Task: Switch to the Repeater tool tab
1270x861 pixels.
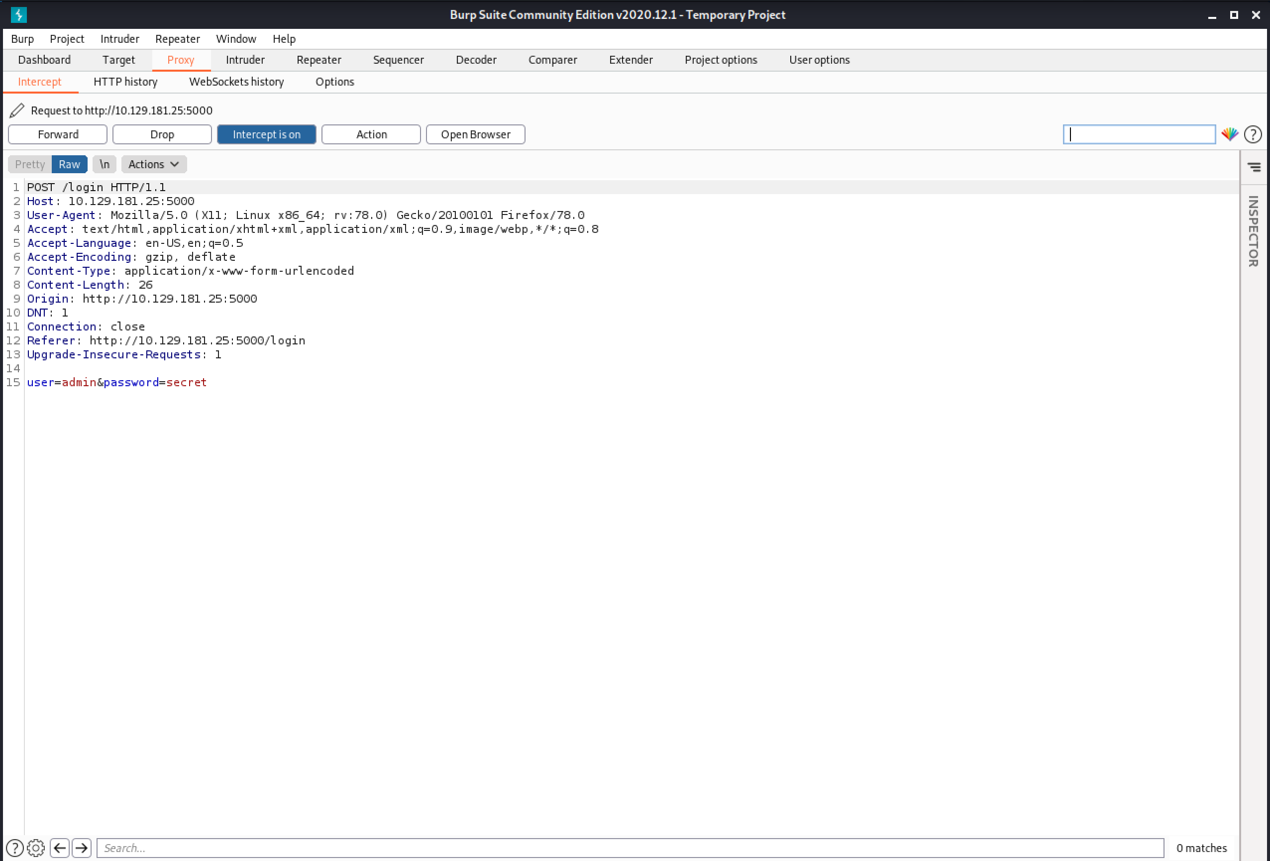Action: click(319, 60)
